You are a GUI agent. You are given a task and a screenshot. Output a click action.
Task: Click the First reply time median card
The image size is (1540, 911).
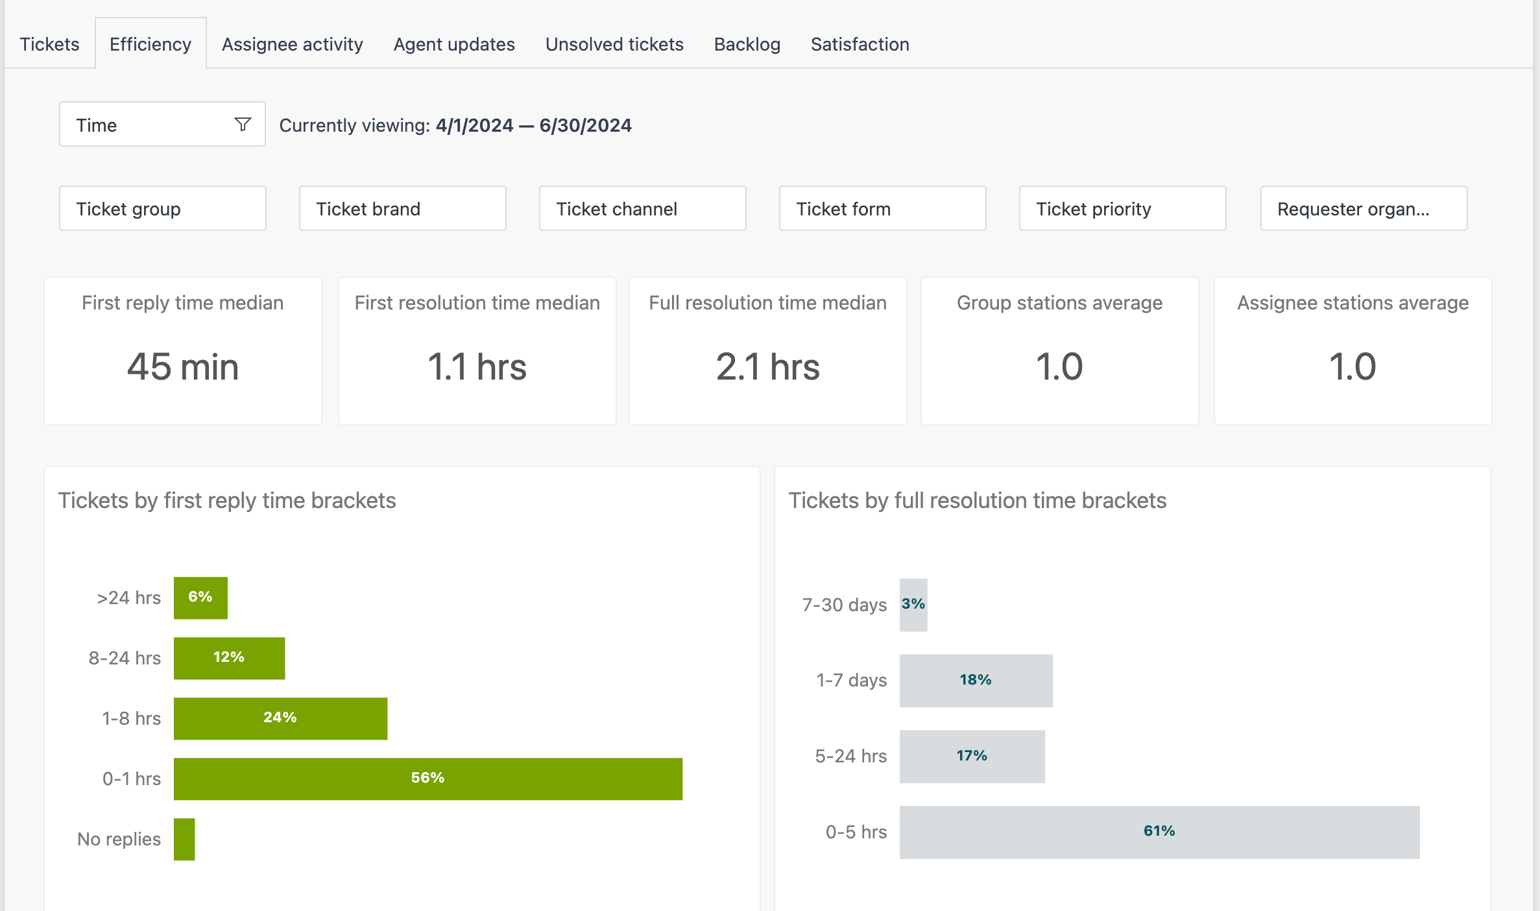[x=183, y=351]
